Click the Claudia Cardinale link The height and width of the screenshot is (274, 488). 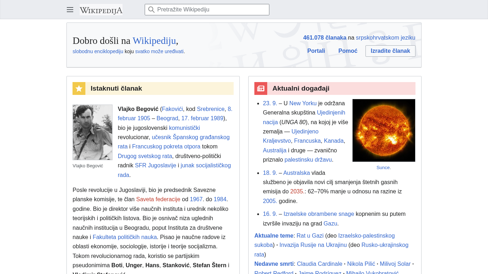(x=319, y=264)
